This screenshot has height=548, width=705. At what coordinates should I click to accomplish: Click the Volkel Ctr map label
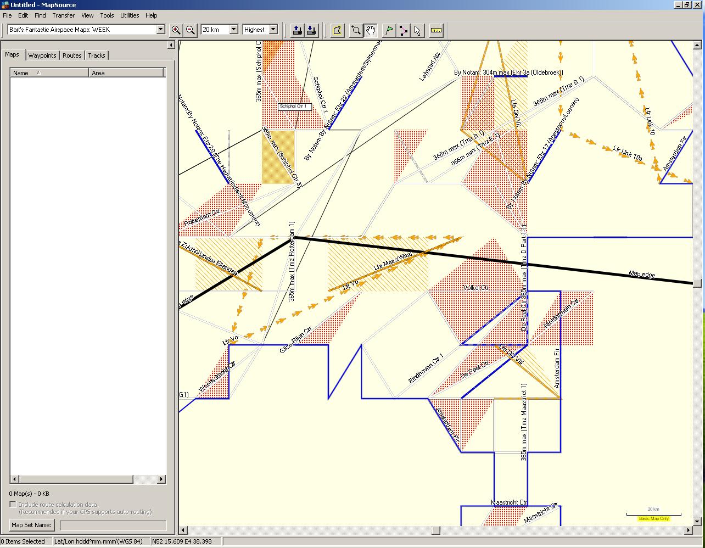point(475,288)
